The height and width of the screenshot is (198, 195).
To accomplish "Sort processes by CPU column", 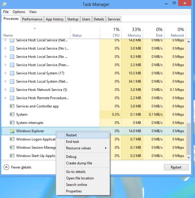I will 110,33.
